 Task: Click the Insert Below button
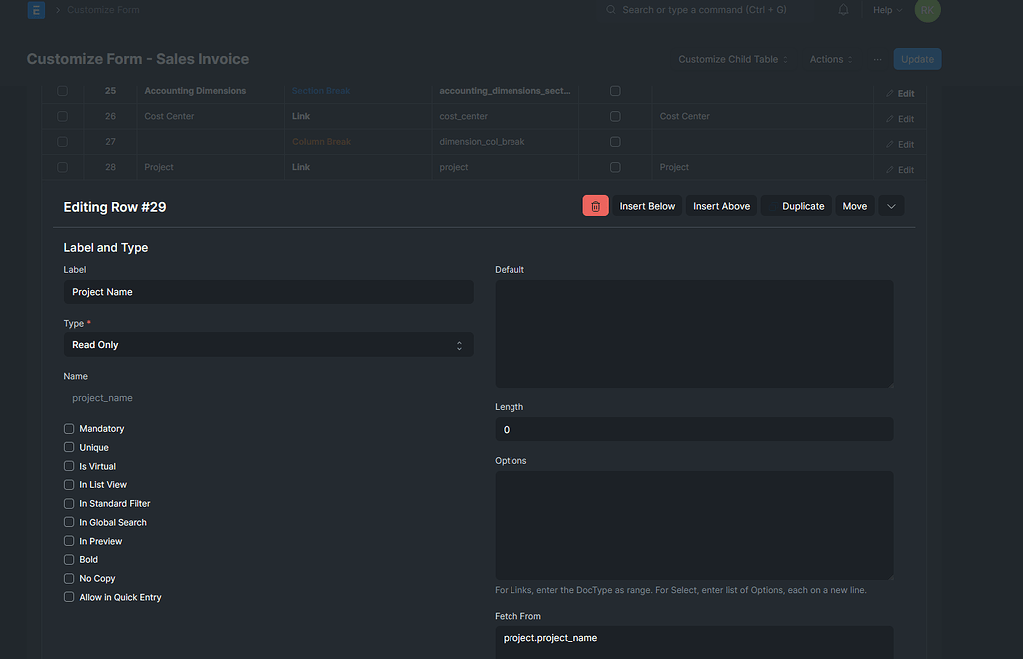pos(647,205)
